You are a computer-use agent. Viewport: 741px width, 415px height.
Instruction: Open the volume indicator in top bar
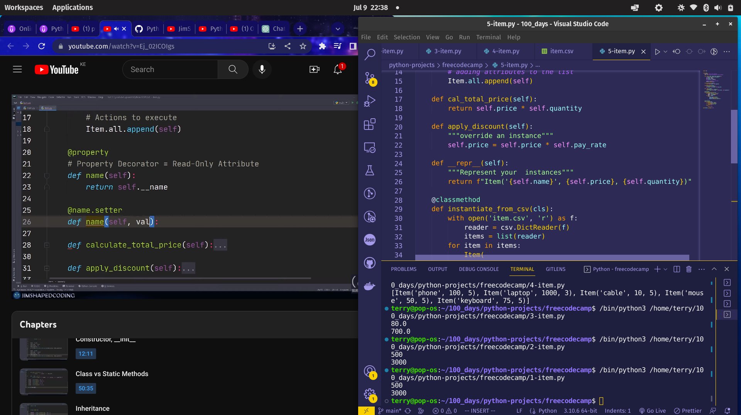point(718,8)
